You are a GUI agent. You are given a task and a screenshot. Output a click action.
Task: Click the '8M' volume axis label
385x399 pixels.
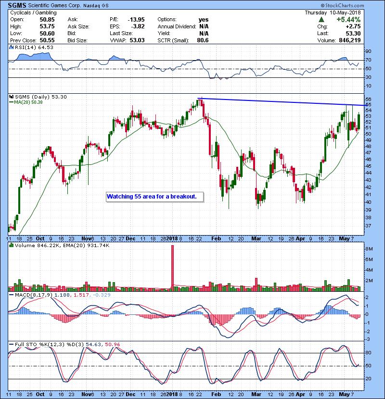click(369, 249)
